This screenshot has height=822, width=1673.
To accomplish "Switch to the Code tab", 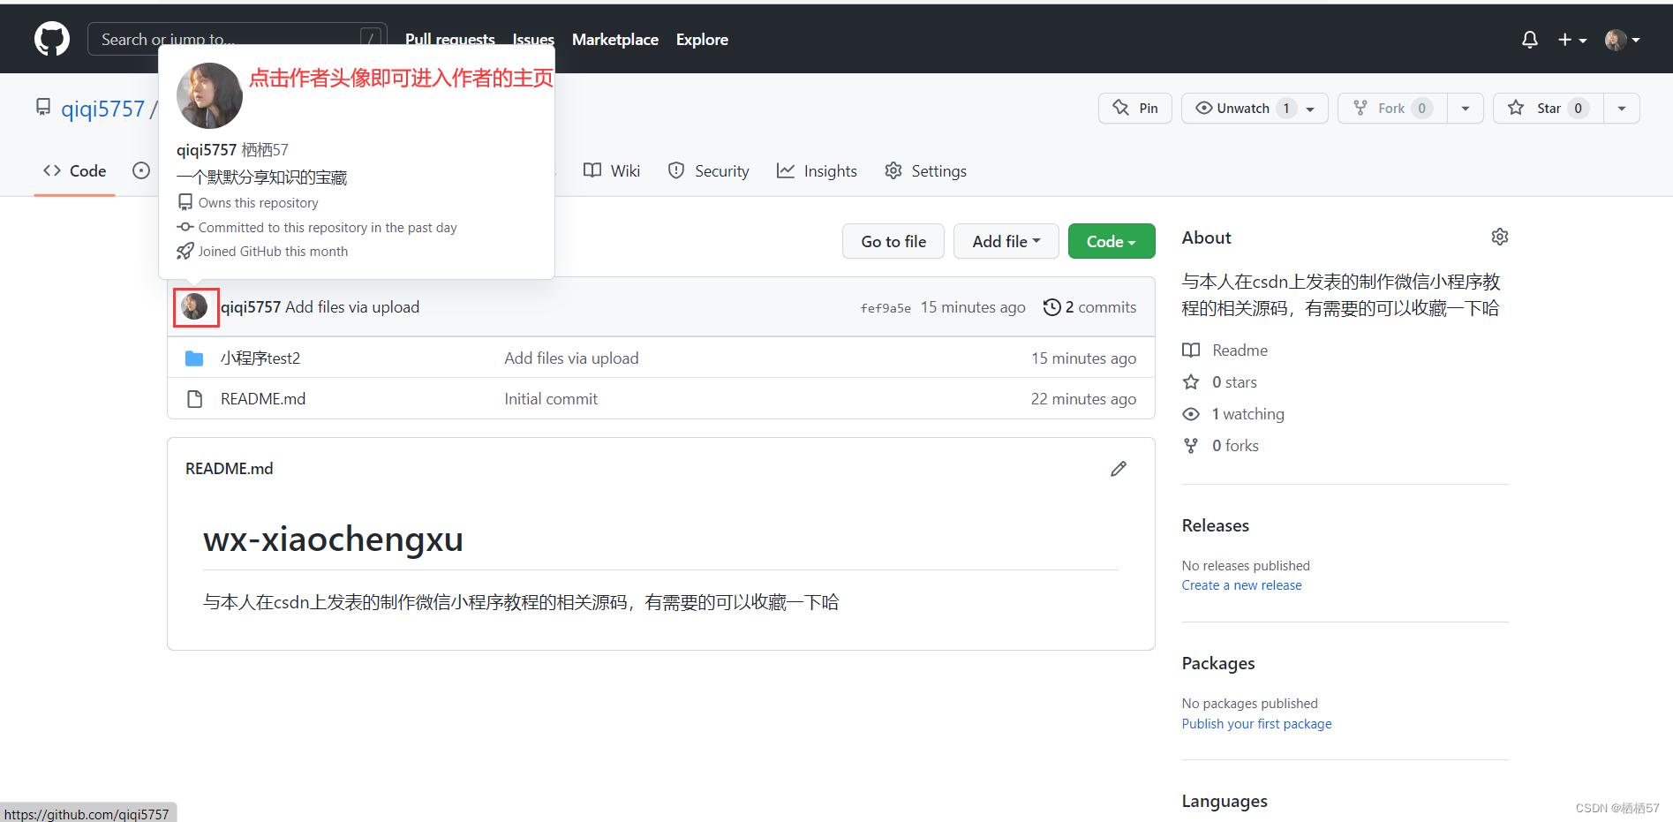I will click(x=75, y=171).
